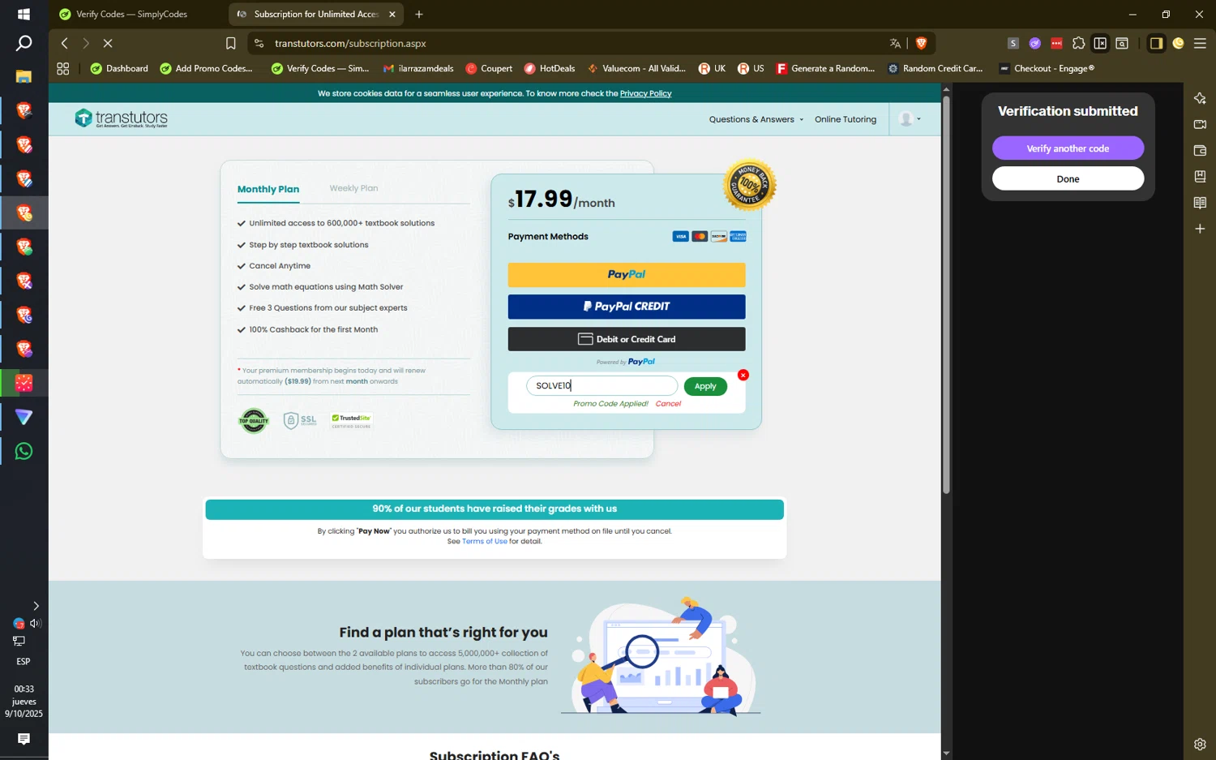Switch to Weekly Plan tab

click(353, 188)
